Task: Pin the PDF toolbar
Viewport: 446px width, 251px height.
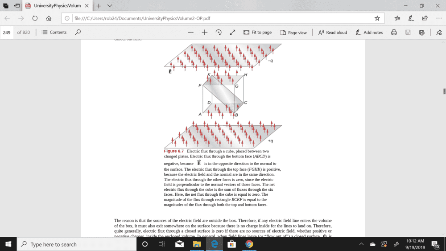Action: coord(439,33)
